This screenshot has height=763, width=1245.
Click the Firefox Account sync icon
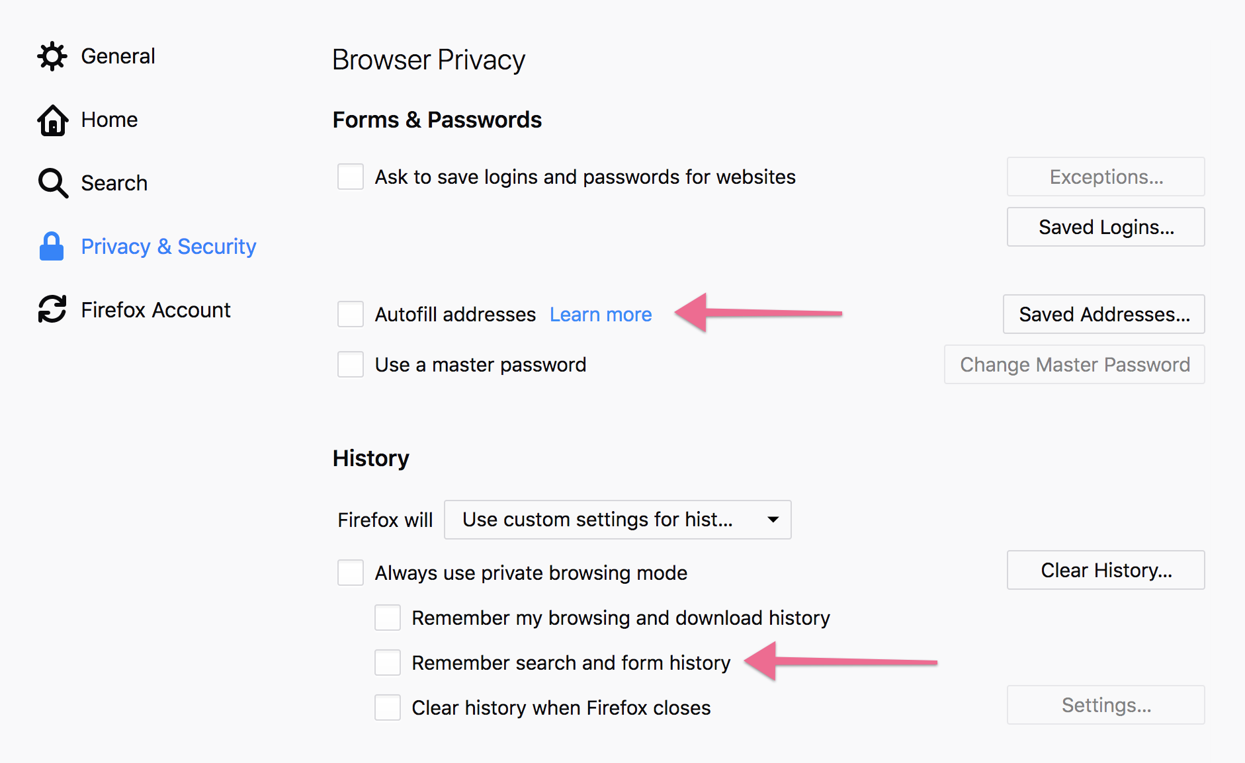52,309
